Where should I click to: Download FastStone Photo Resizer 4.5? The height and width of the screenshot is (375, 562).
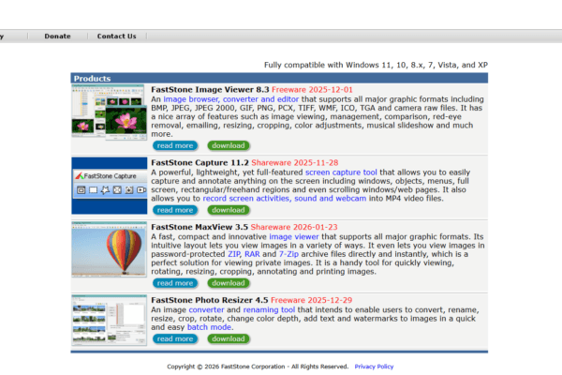point(229,338)
